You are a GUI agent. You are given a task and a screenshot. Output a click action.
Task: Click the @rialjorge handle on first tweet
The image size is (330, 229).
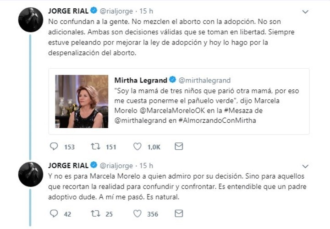click(117, 11)
